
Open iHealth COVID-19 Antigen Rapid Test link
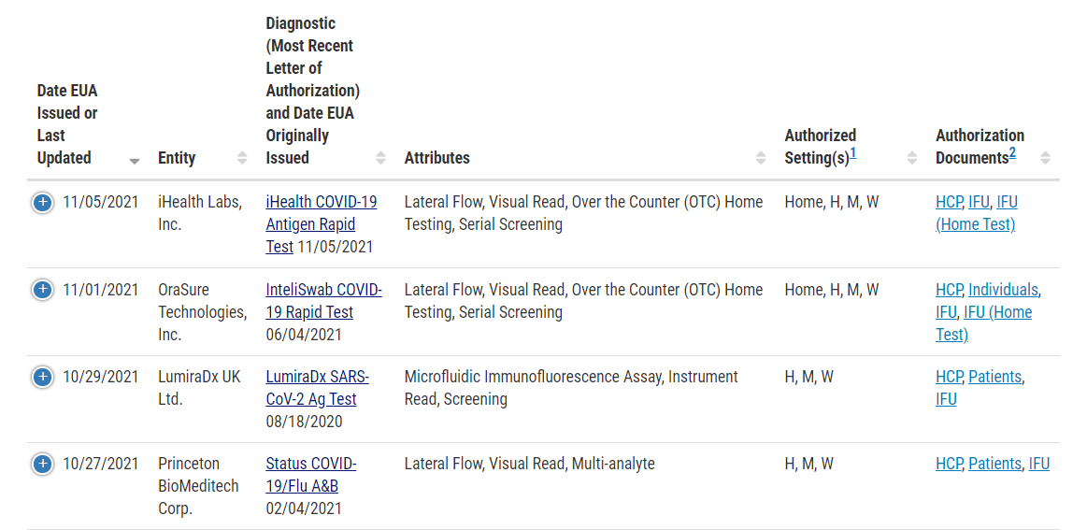click(x=321, y=224)
